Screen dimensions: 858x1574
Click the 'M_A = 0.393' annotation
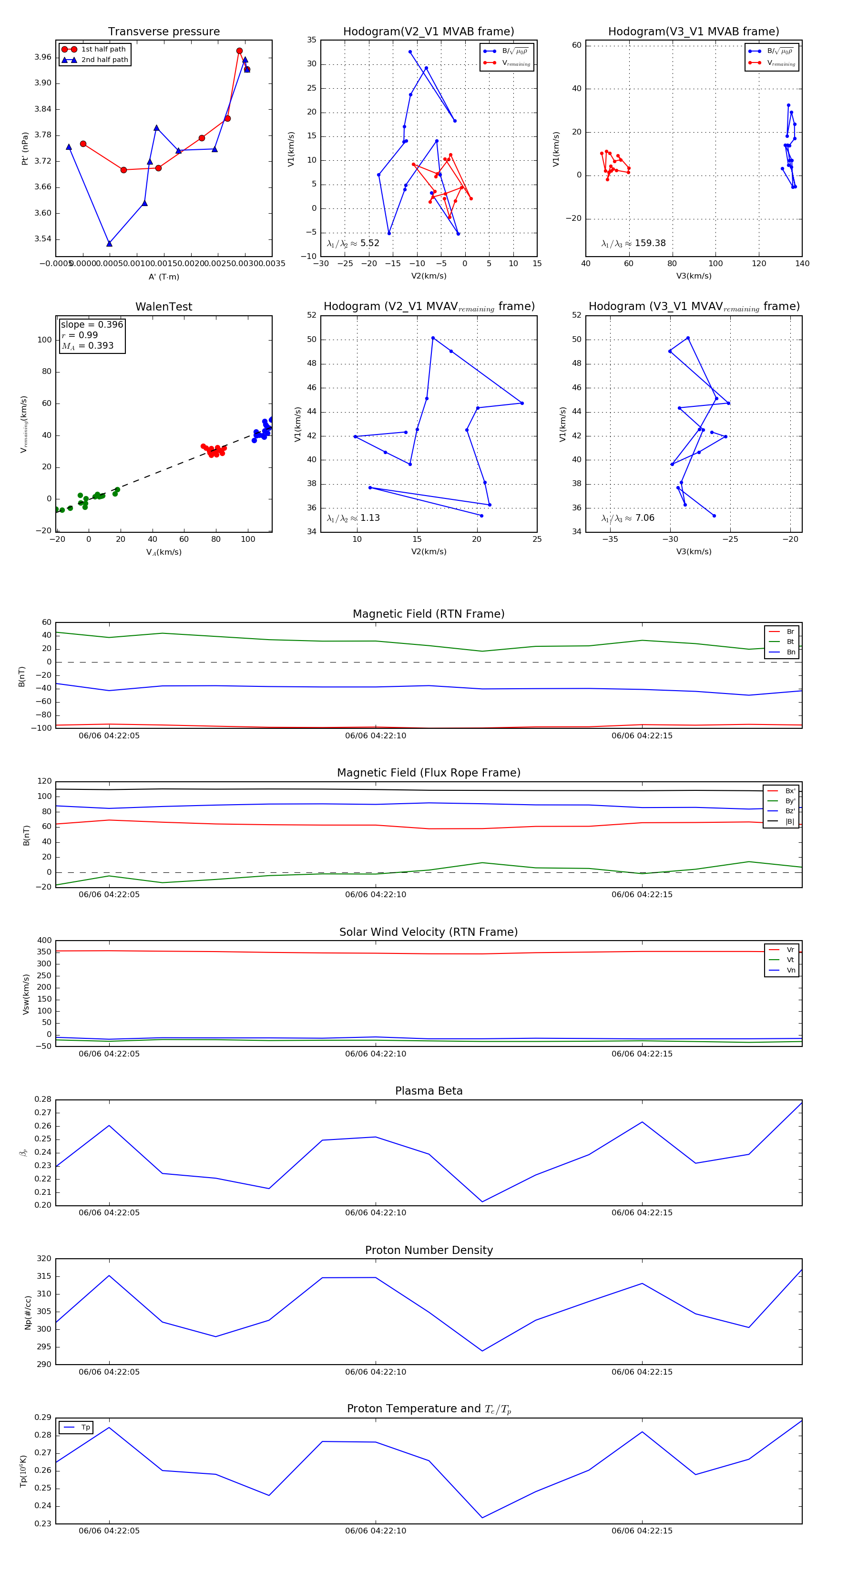(87, 346)
